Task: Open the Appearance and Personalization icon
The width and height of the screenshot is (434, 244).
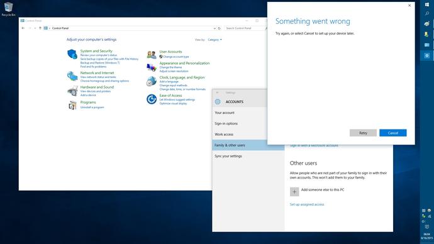Action: (x=152, y=67)
